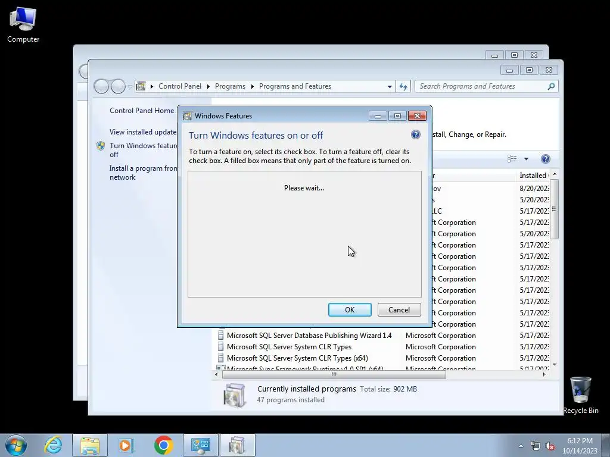This screenshot has height=457, width=610.
Task: Click the refresh button beside address bar
Action: pyautogui.click(x=403, y=86)
